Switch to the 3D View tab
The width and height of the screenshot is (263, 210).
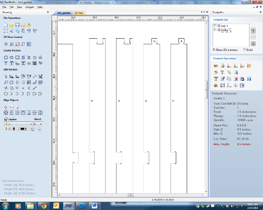coord(79,13)
